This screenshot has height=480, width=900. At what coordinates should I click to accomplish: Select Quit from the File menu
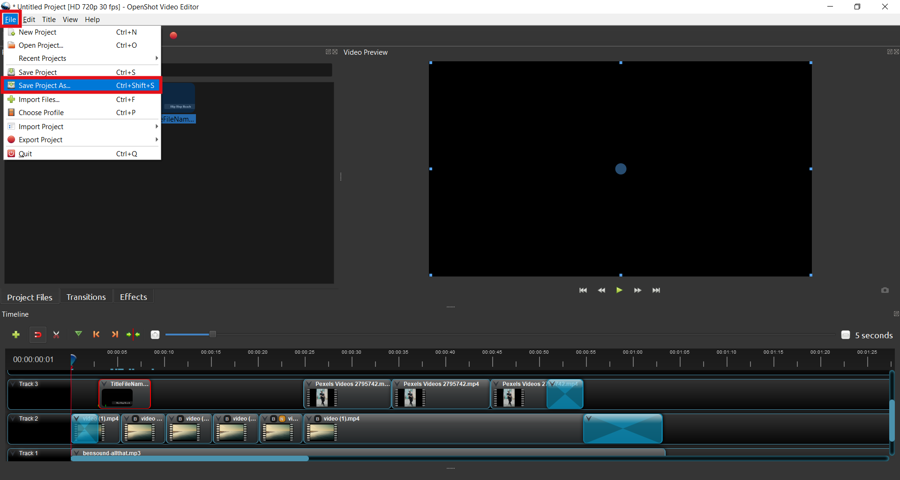pyautogui.click(x=82, y=153)
